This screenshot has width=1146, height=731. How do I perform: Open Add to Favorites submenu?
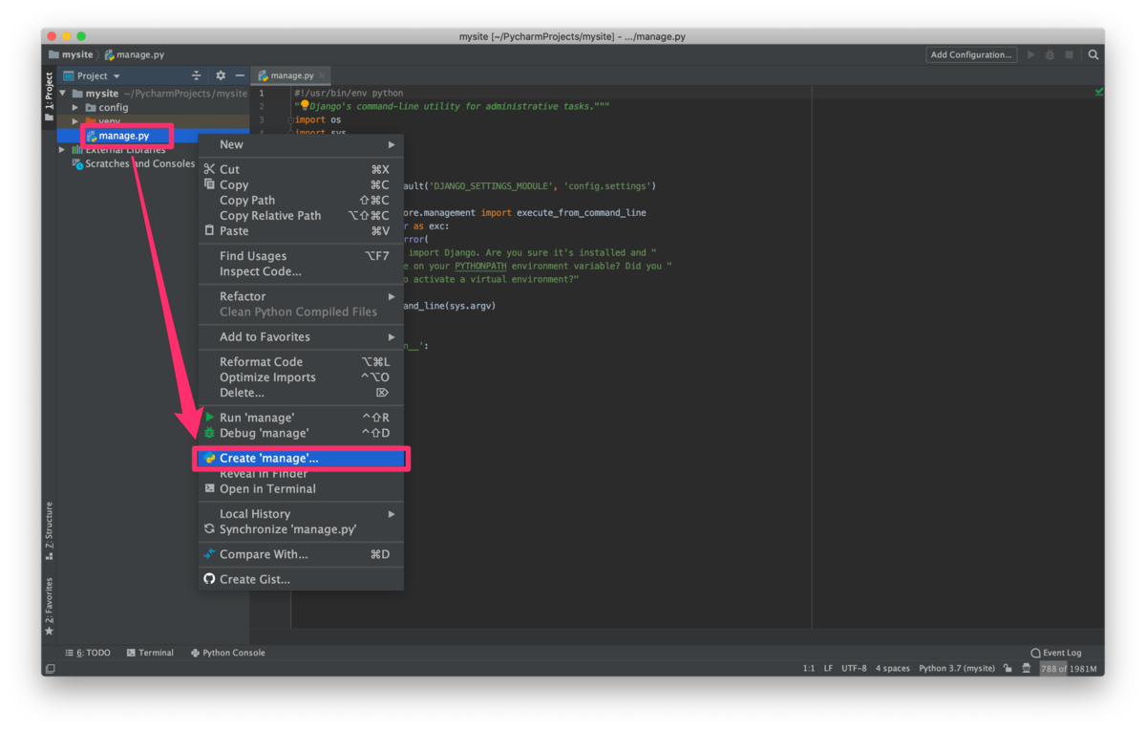click(x=301, y=336)
